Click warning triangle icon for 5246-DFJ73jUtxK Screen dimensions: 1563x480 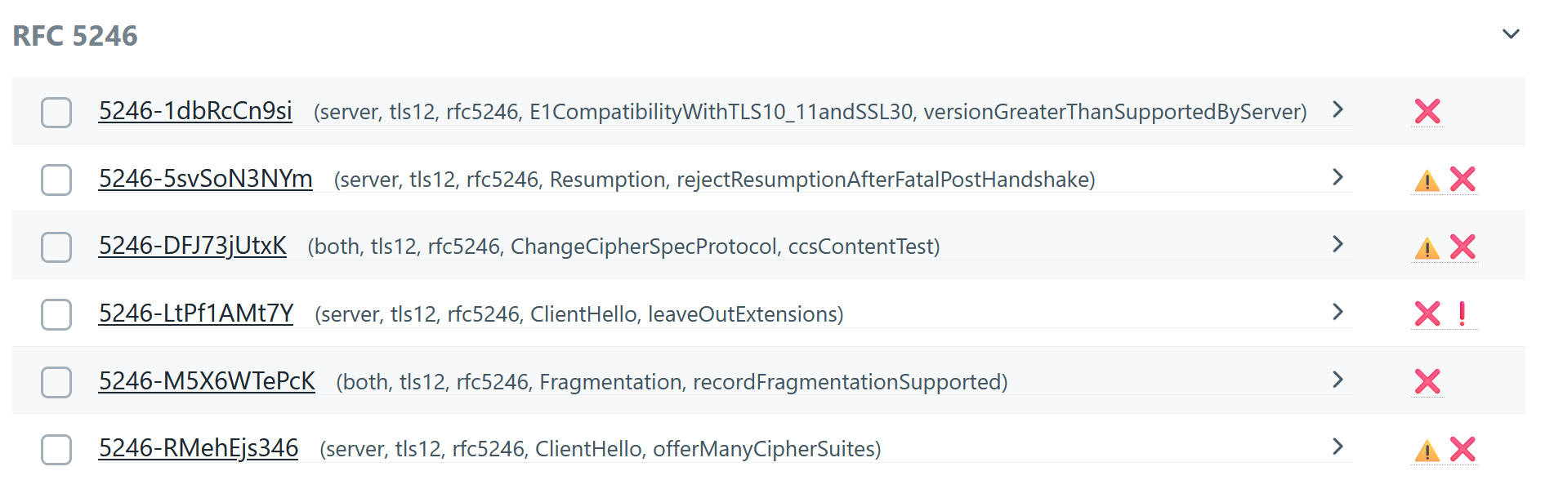click(1427, 248)
